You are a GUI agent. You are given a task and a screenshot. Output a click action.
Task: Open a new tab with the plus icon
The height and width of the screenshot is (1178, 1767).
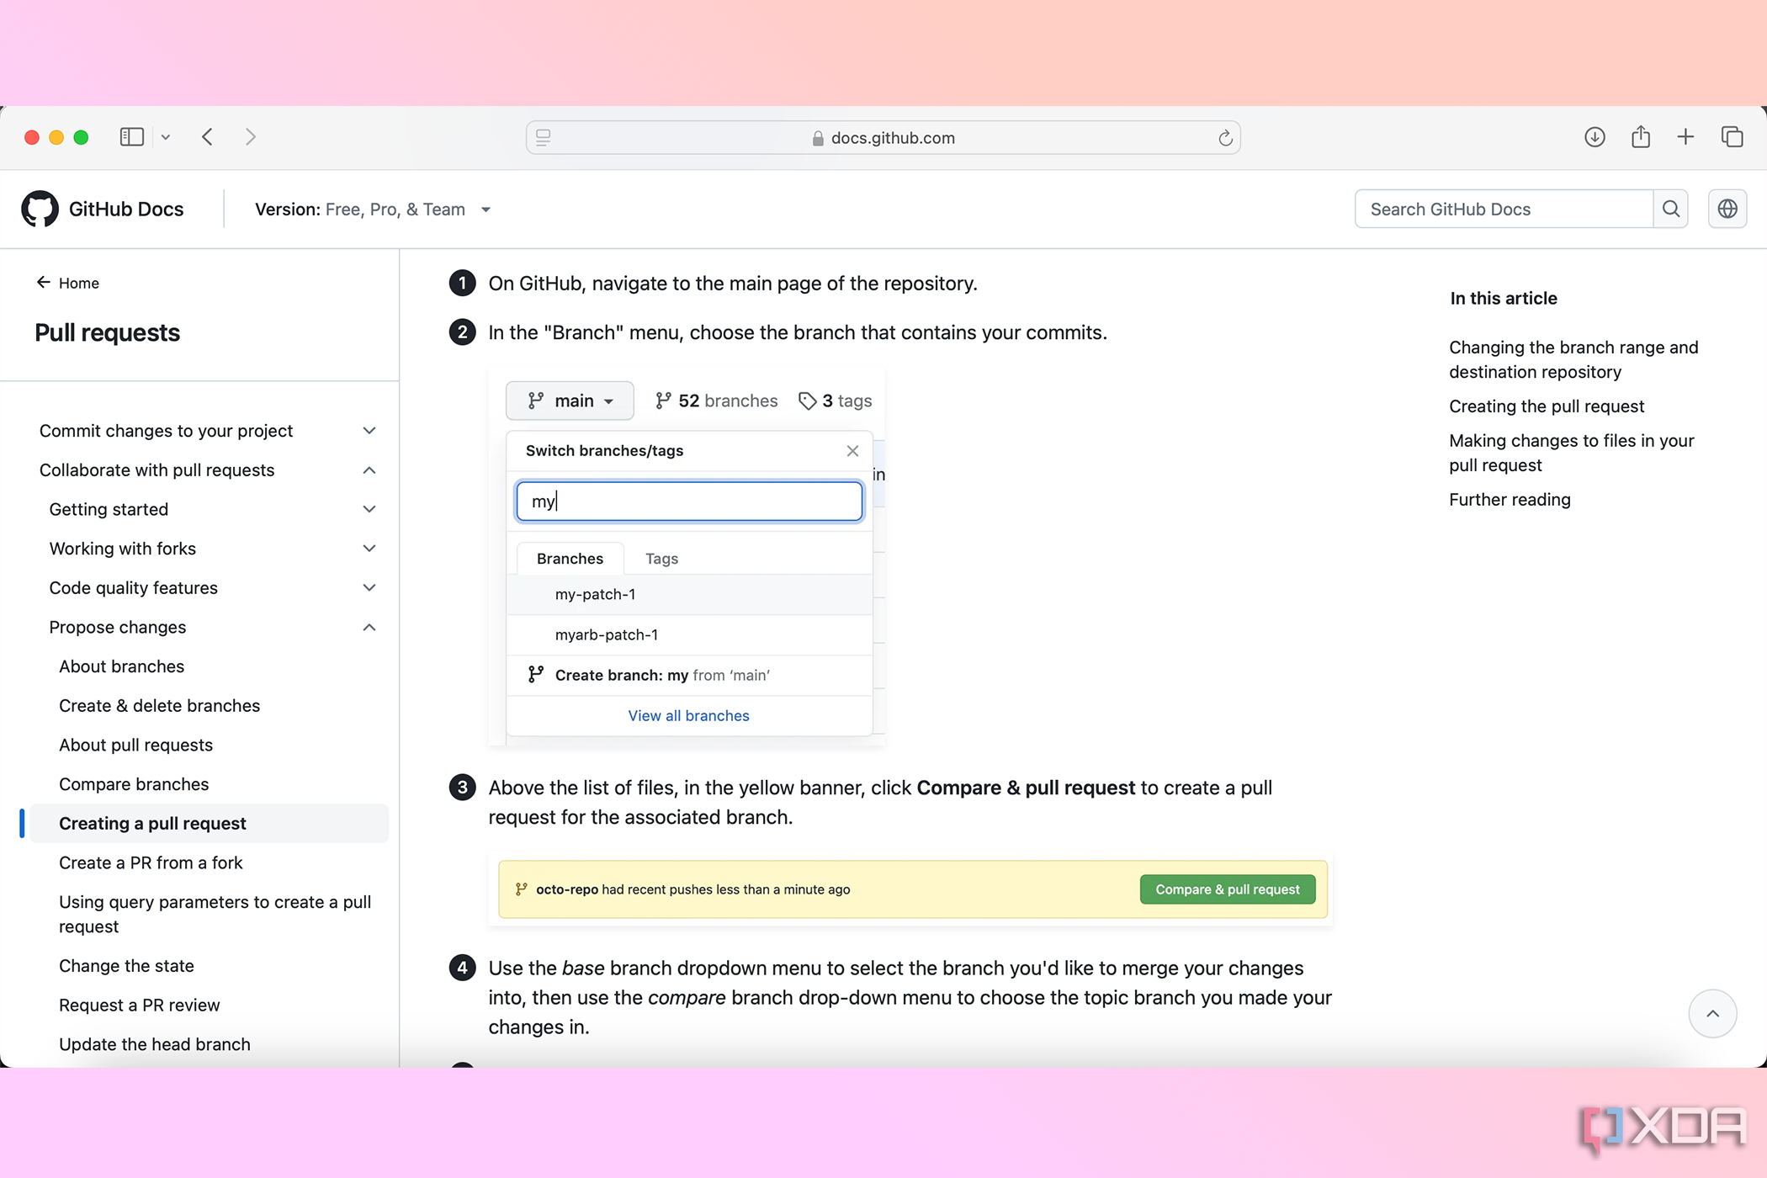click(1685, 137)
